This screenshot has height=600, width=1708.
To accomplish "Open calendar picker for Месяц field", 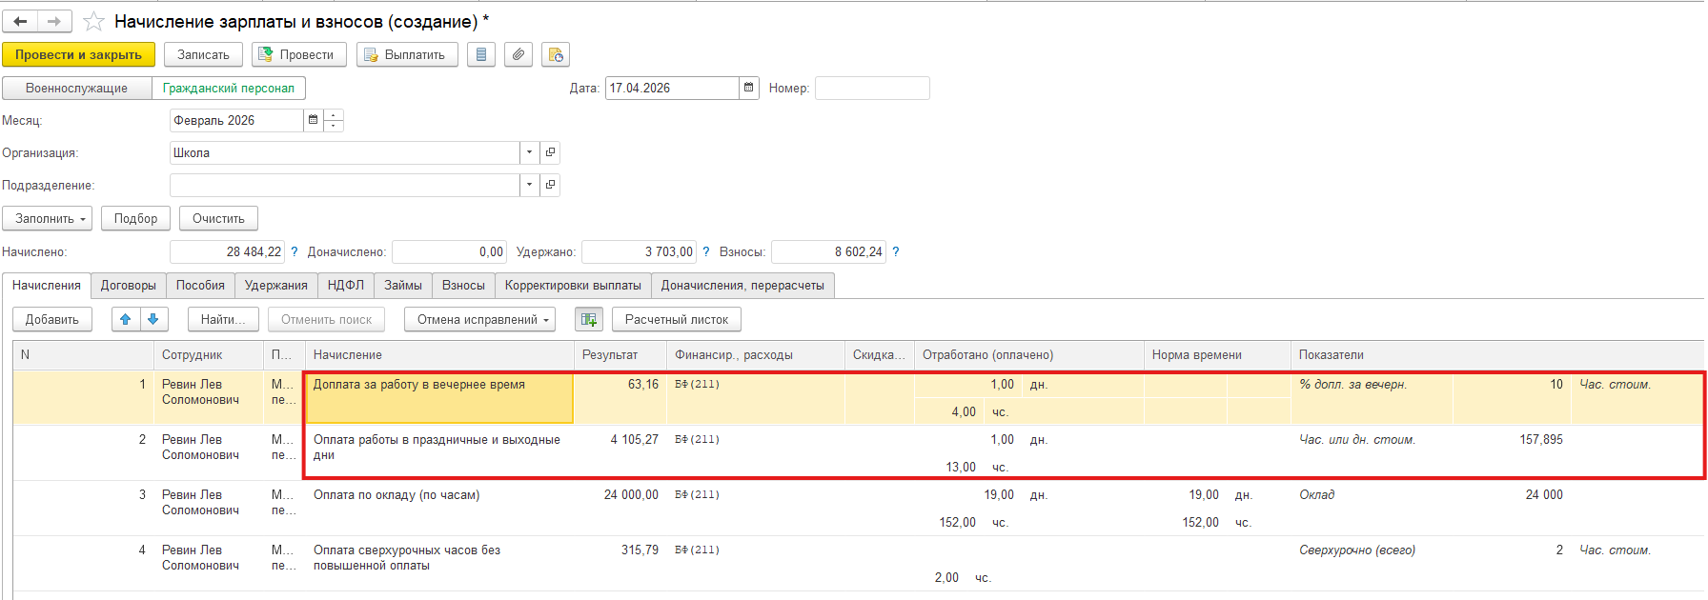I will click(313, 120).
